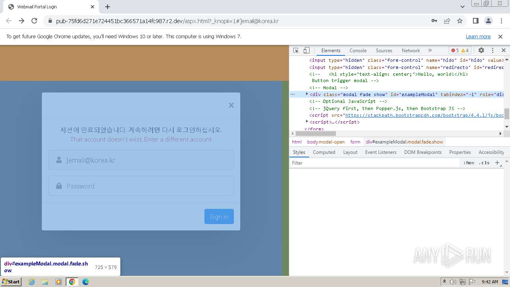Image resolution: width=510 pixels, height=287 pixels.
Task: Toggle the device toolbar in DevTools
Action: pyautogui.click(x=306, y=50)
